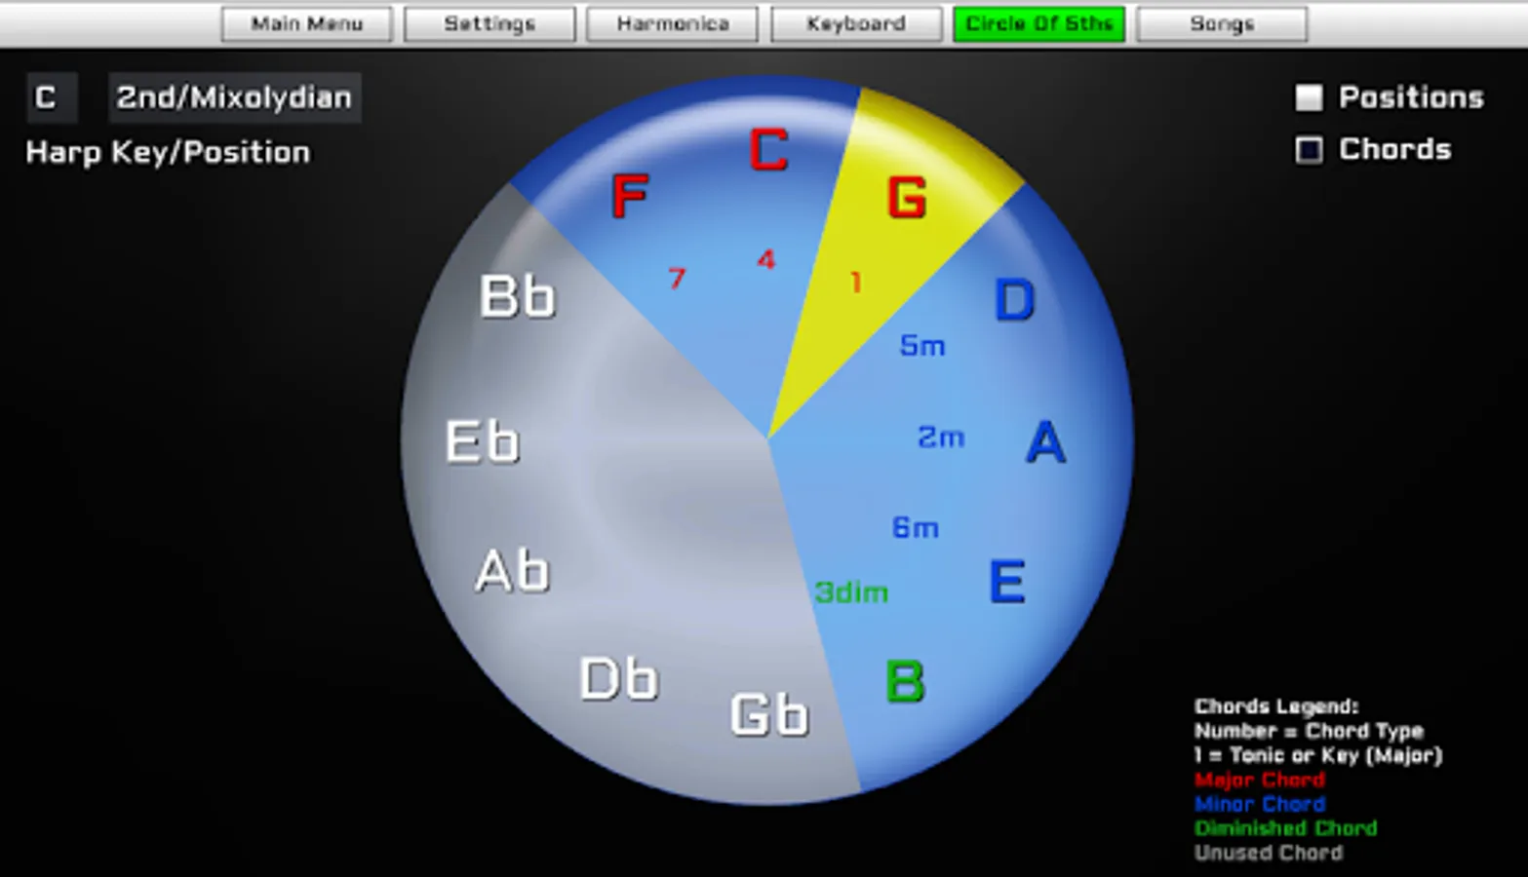Select the blue E key label
This screenshot has height=877, width=1528.
coord(1007,582)
